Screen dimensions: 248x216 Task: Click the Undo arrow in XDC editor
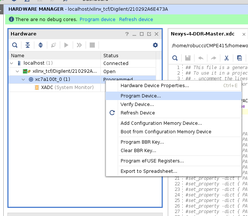(x=201, y=58)
